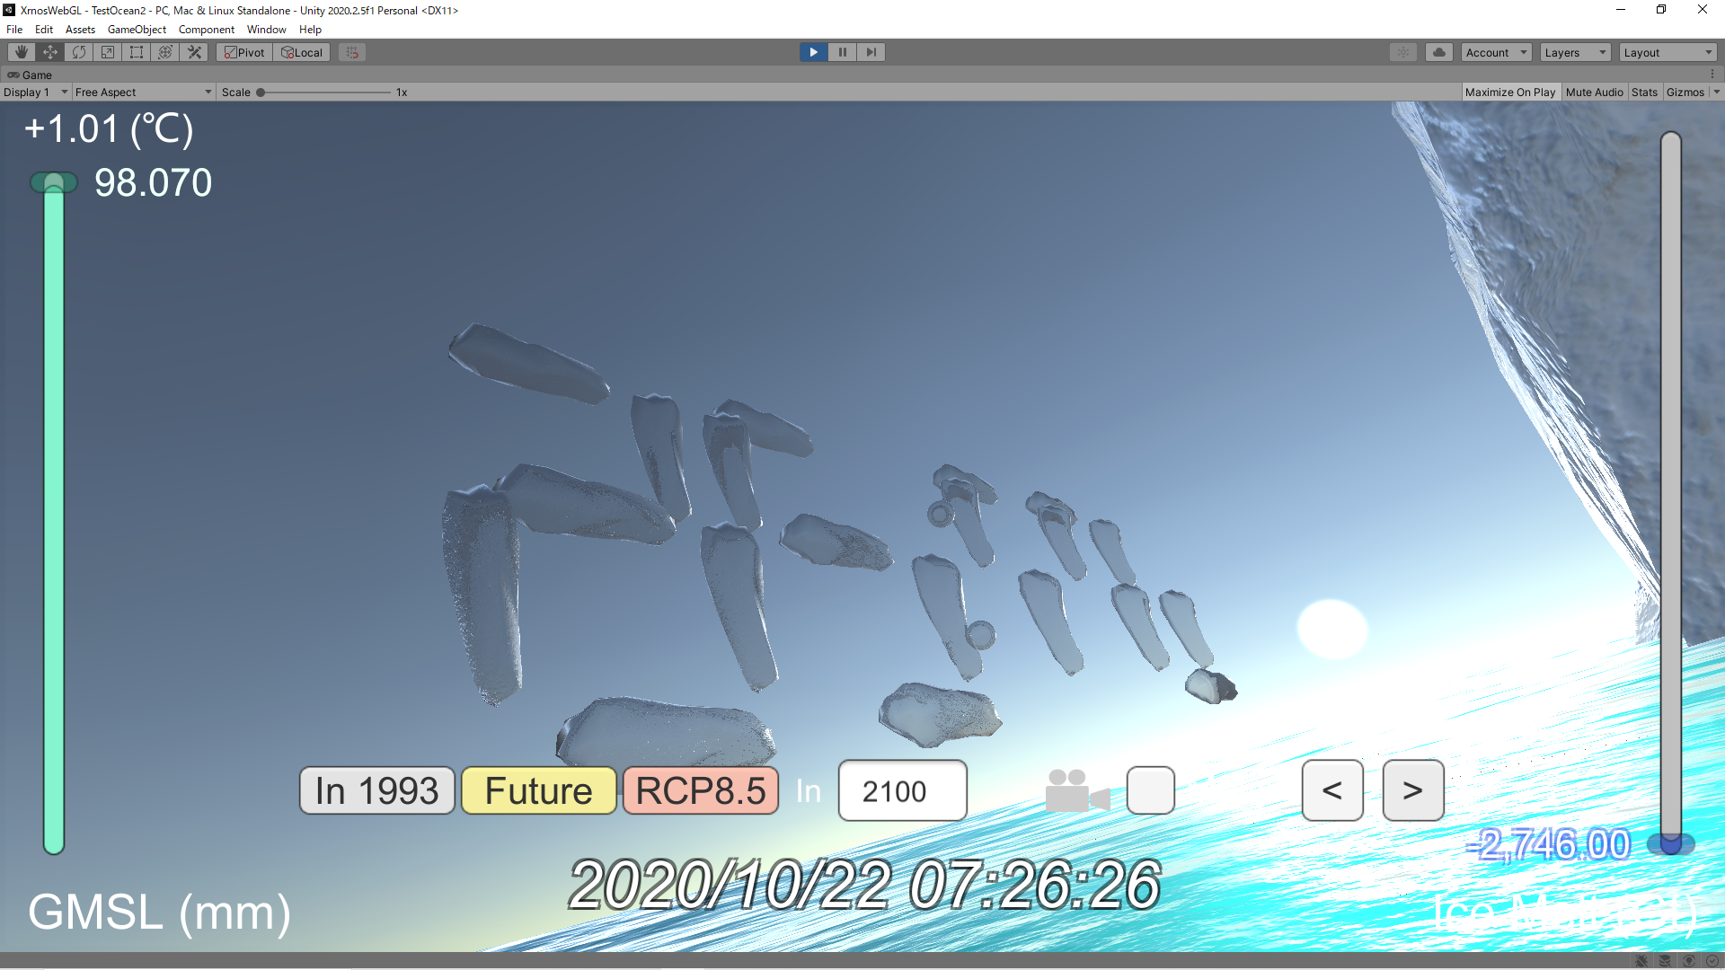Open the Window menu
The width and height of the screenshot is (1725, 970).
(x=266, y=30)
